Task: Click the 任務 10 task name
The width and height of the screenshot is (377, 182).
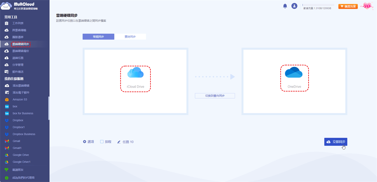Action: point(128,142)
